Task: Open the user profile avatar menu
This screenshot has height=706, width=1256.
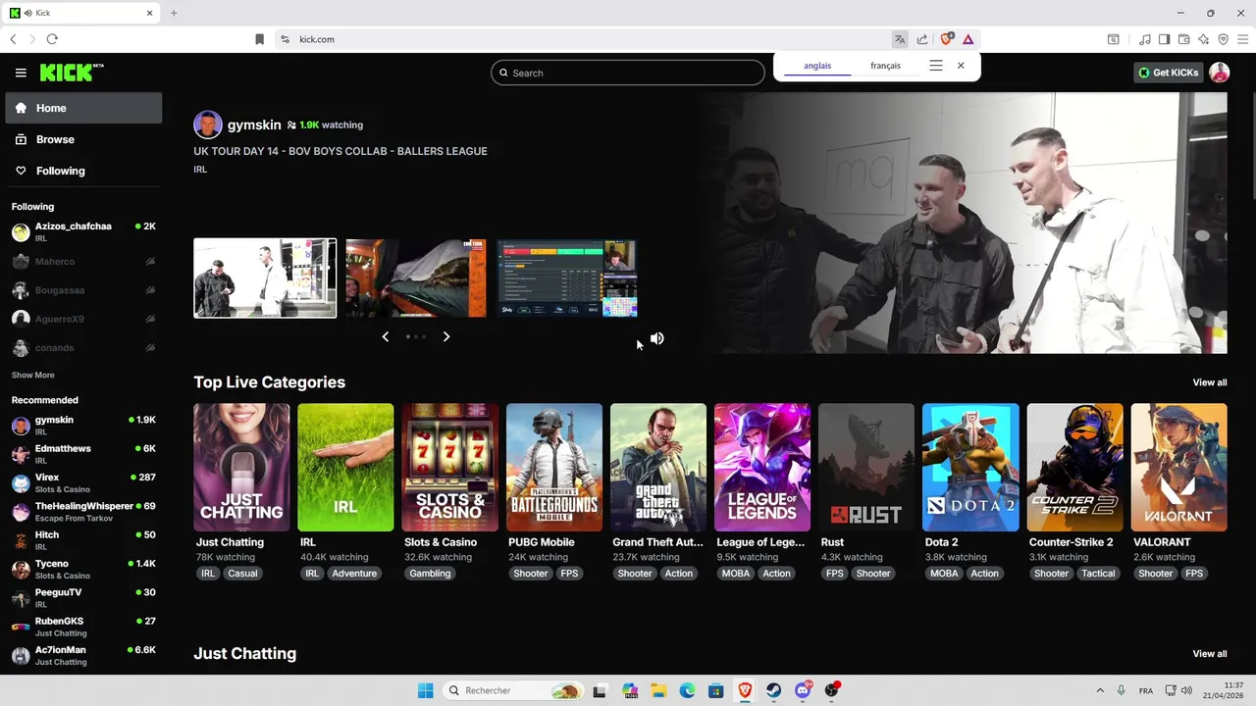Action: [x=1220, y=73]
